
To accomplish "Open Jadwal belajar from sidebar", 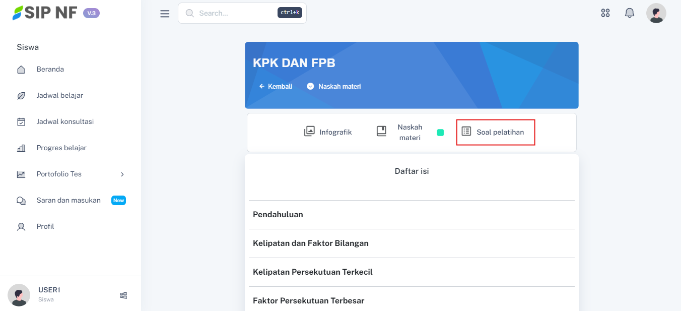I will (60, 96).
